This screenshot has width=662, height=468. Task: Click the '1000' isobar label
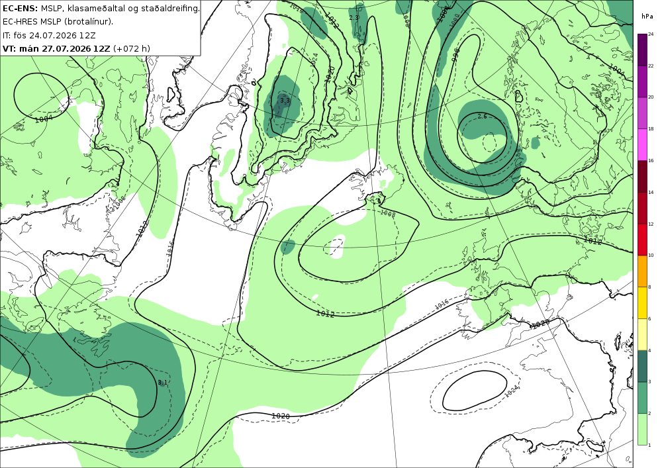pos(454,21)
